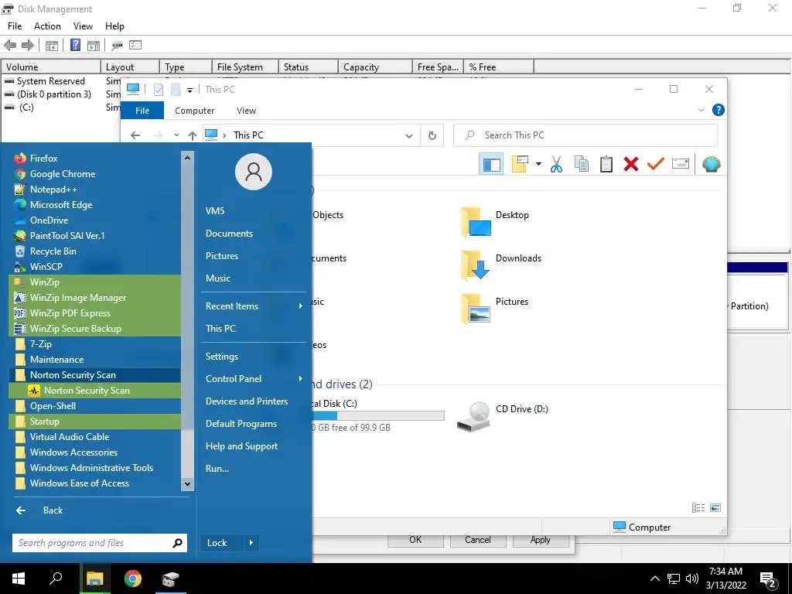Viewport: 792px width, 594px height.
Task: Open new folder icon dropdown arrow
Action: coord(538,164)
